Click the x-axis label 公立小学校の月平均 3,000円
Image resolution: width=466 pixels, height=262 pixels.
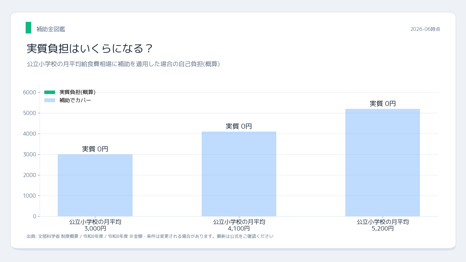tap(95, 225)
